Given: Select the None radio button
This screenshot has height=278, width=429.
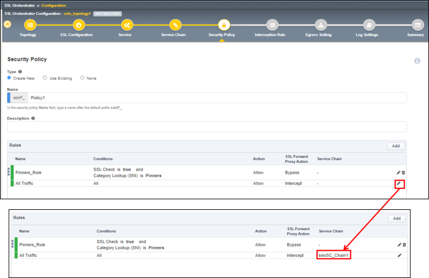Looking at the screenshot, I should click(x=82, y=78).
